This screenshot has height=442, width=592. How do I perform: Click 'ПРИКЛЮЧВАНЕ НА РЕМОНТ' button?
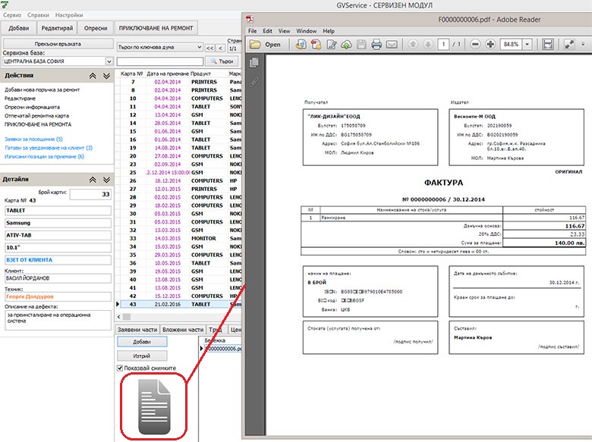click(156, 28)
